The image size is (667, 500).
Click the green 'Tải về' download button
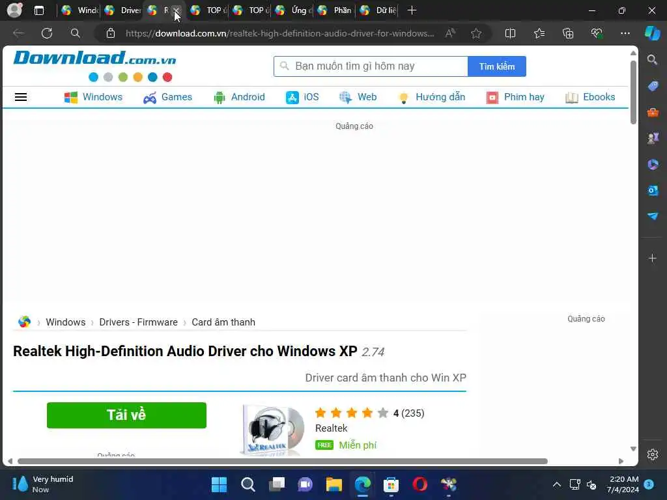(x=126, y=415)
